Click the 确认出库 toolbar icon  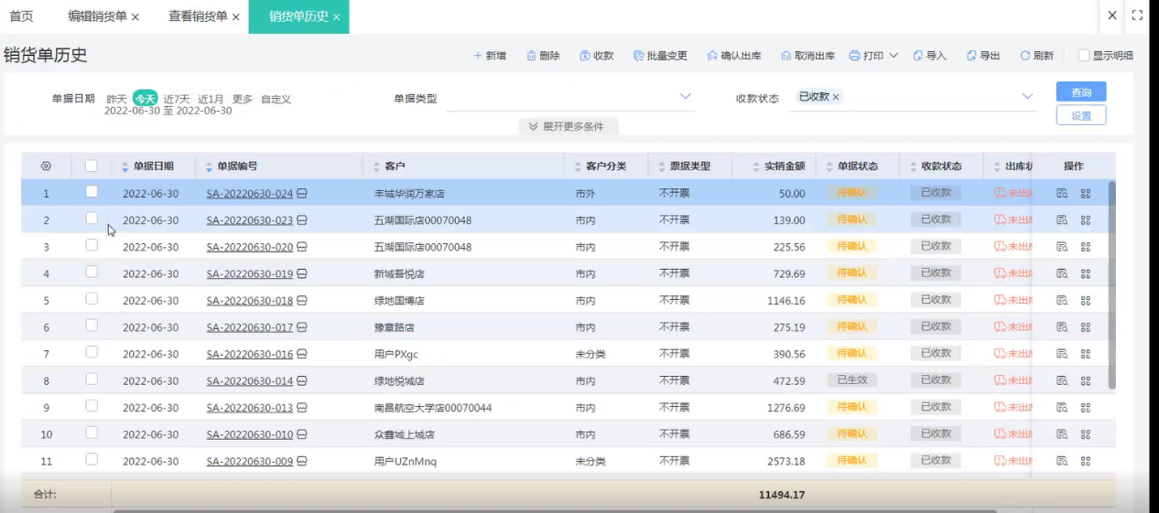coord(712,56)
